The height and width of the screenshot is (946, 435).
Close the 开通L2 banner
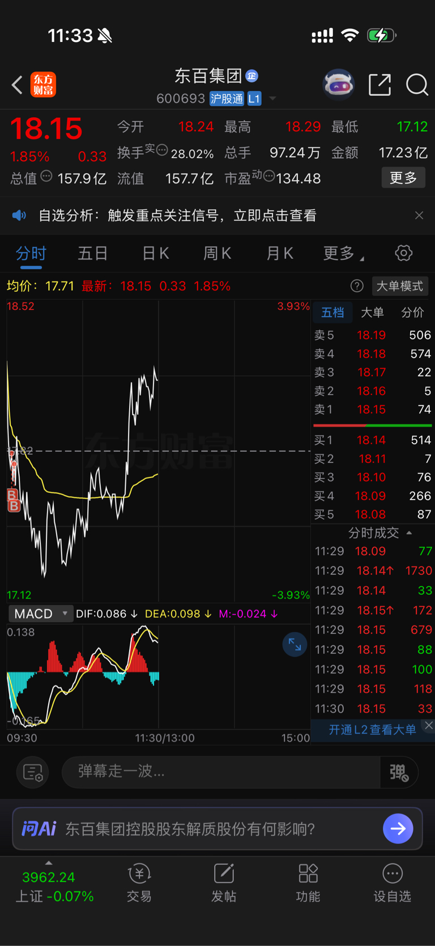[429, 726]
